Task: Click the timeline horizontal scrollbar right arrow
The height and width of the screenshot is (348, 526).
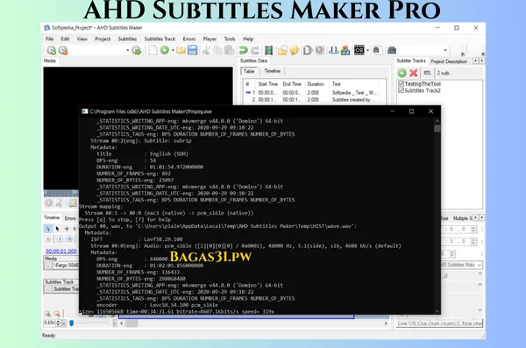Action: point(386,323)
